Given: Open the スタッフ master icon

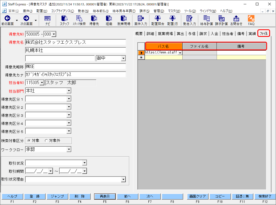Looking at the screenshot, I should coord(64,19).
